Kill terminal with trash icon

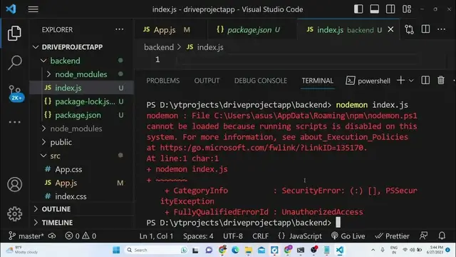coord(441,80)
